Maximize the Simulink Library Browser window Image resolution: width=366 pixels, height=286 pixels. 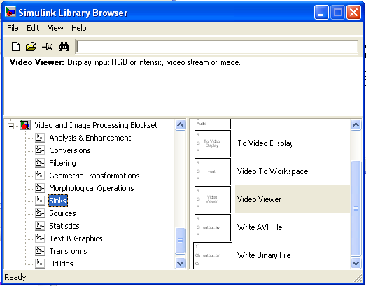[x=337, y=13]
